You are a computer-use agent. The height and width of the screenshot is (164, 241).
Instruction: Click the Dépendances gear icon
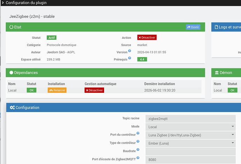(x=11, y=73)
